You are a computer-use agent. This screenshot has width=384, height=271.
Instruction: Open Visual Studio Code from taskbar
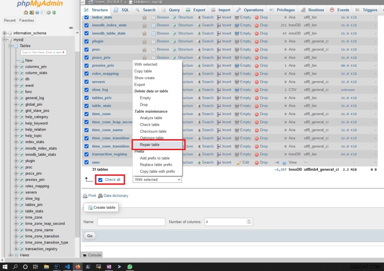(x=67, y=267)
